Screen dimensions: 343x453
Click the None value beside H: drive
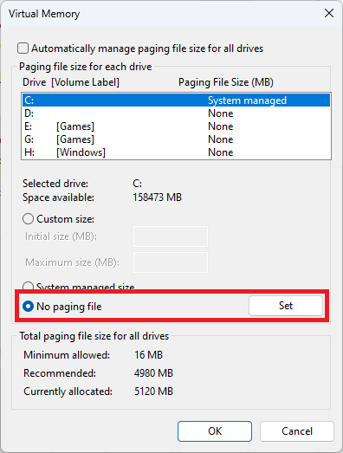coord(221,152)
